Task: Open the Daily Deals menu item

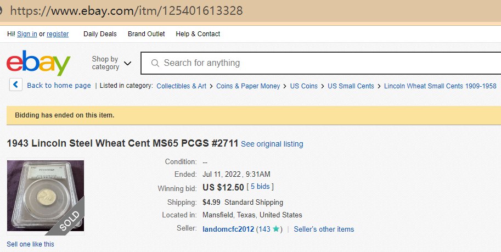Action: point(100,34)
